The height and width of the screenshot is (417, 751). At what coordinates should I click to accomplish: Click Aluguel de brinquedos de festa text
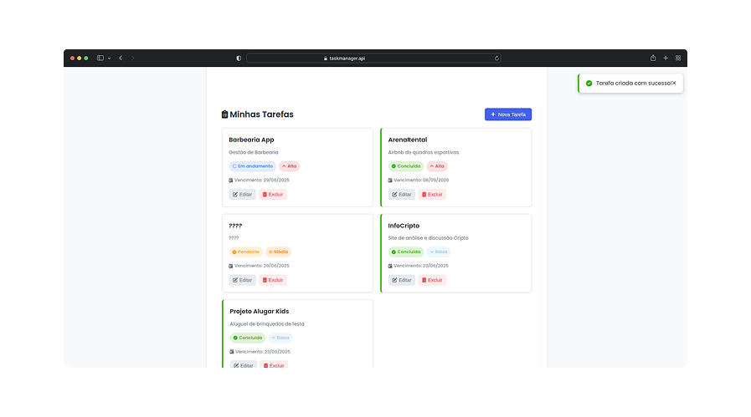point(267,323)
